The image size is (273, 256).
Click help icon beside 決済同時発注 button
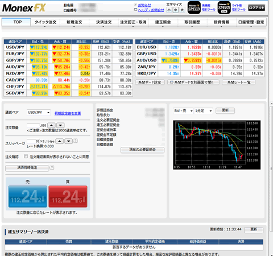(x=52, y=167)
